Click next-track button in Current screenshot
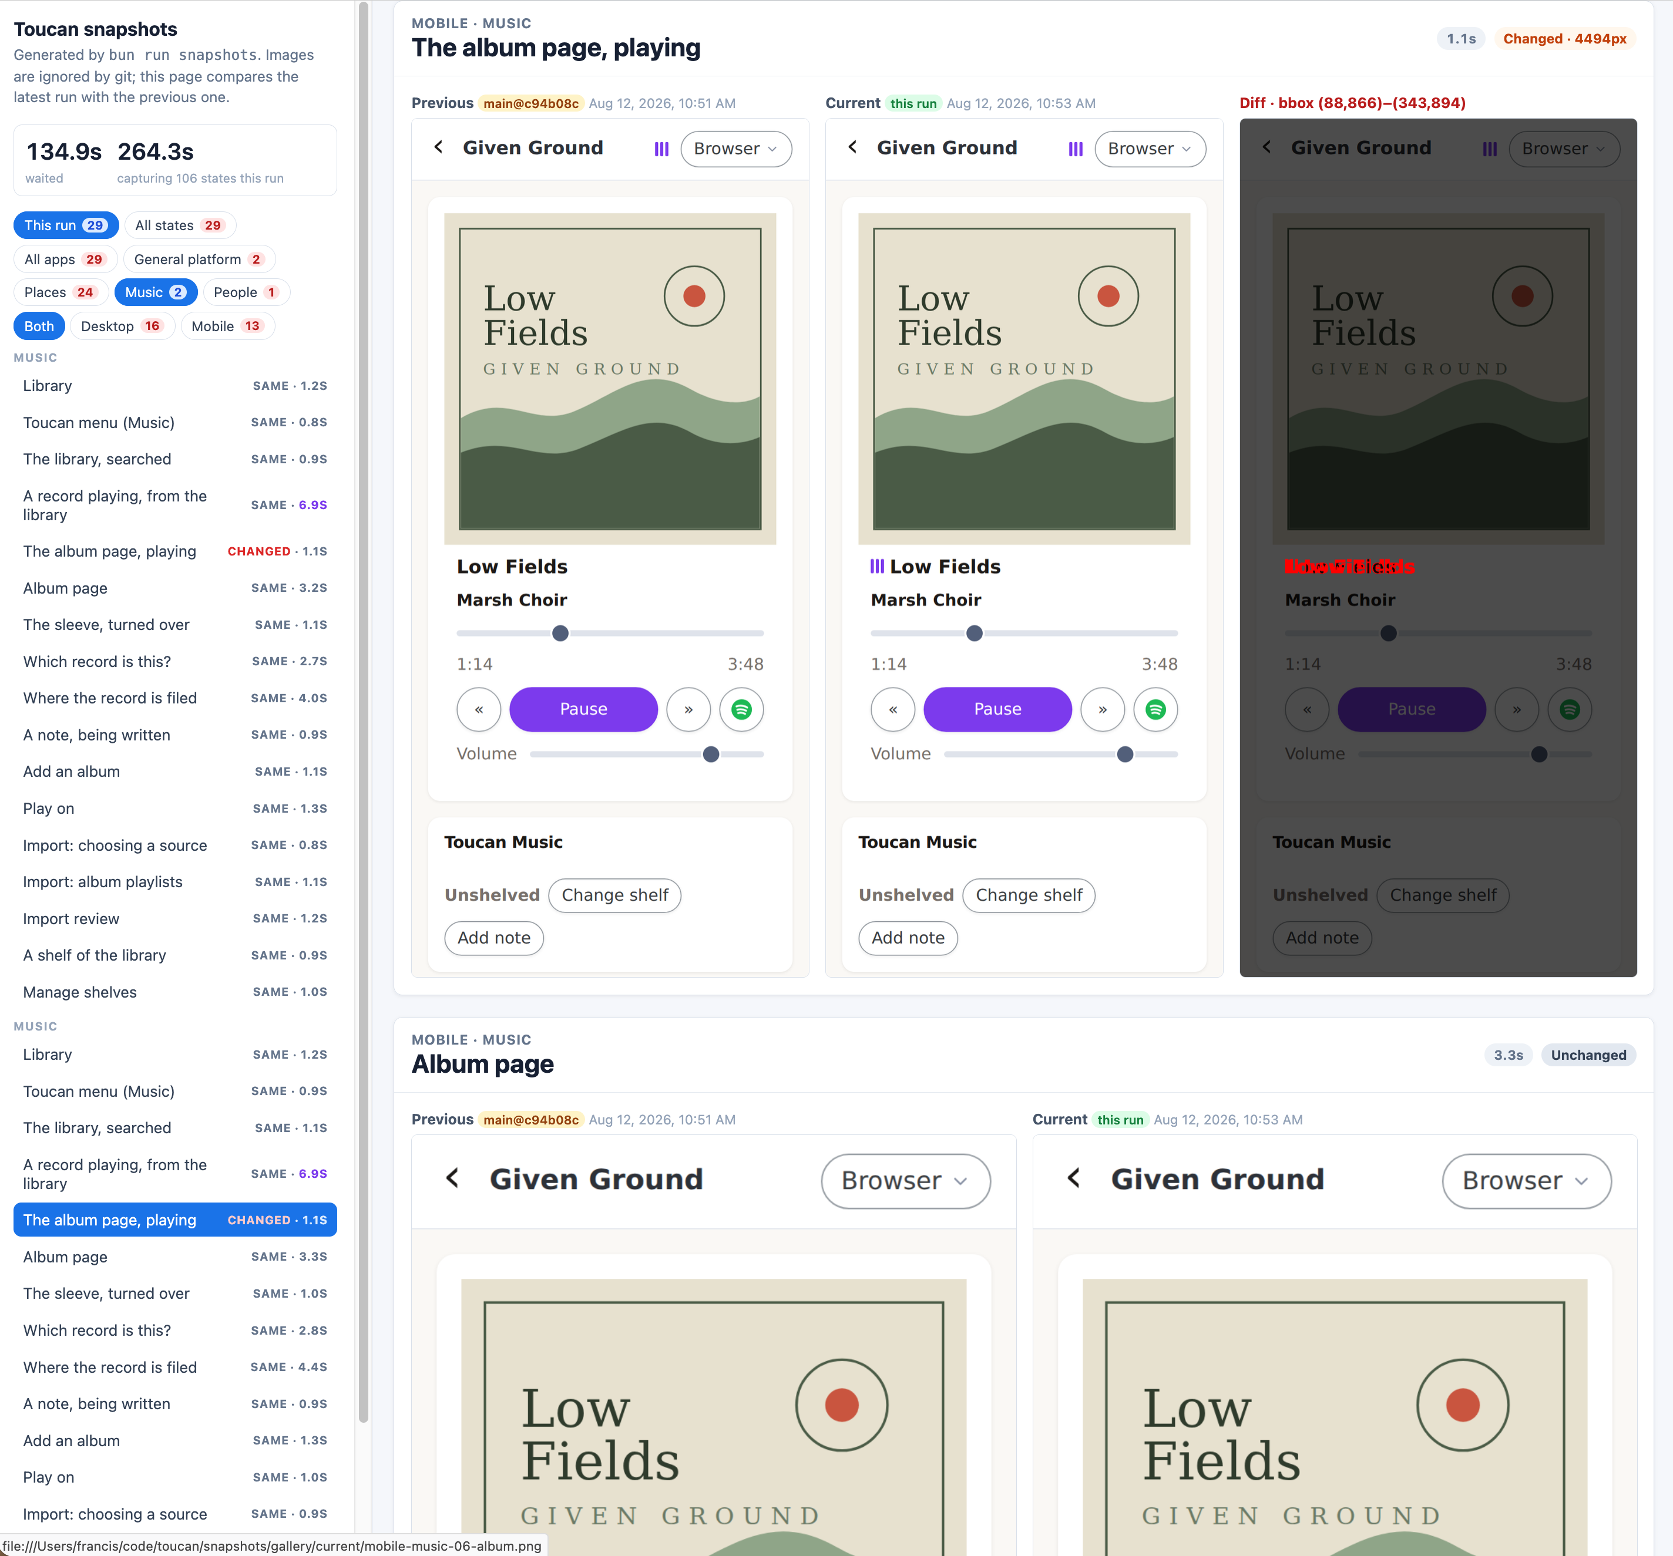This screenshot has width=1673, height=1556. 1103,709
